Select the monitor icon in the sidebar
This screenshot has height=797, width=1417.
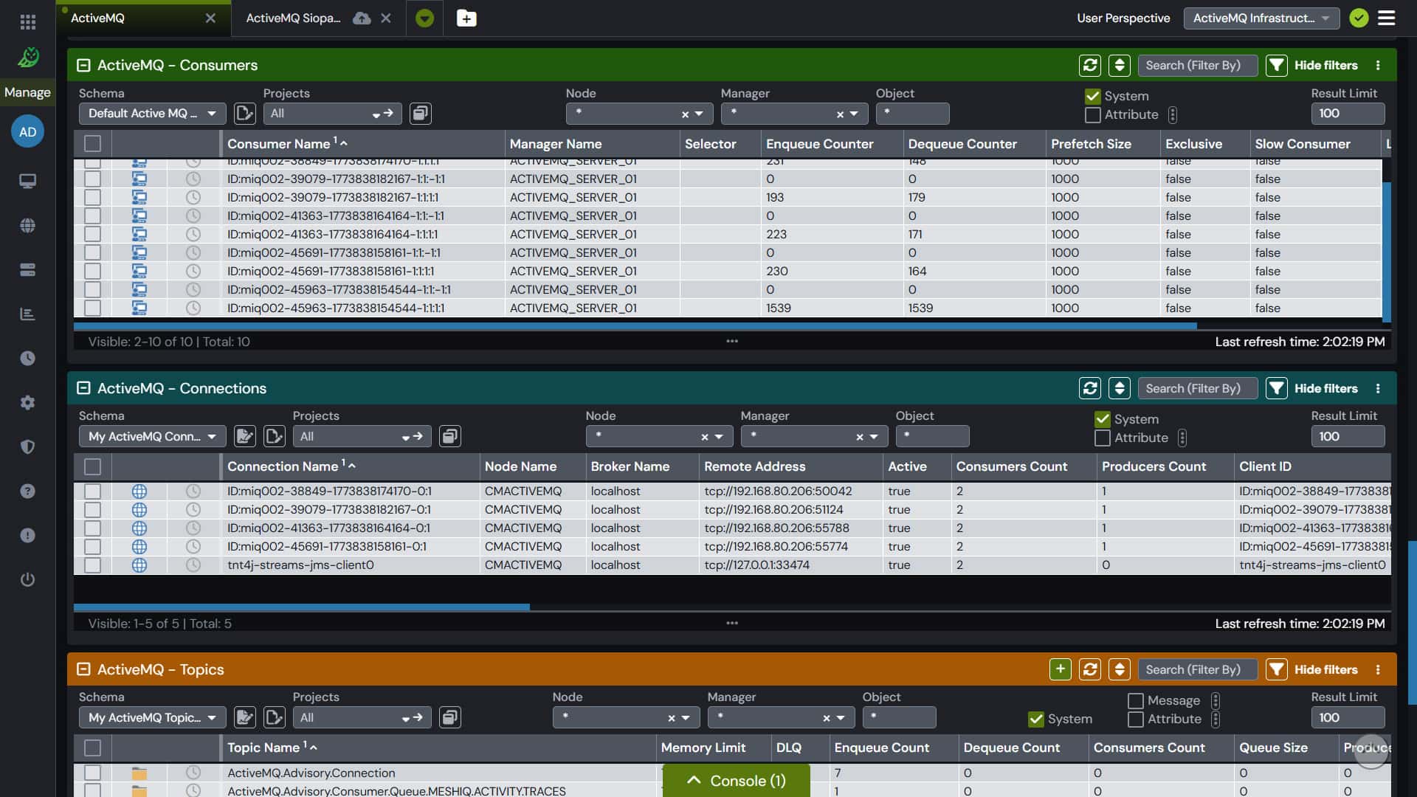(x=27, y=181)
